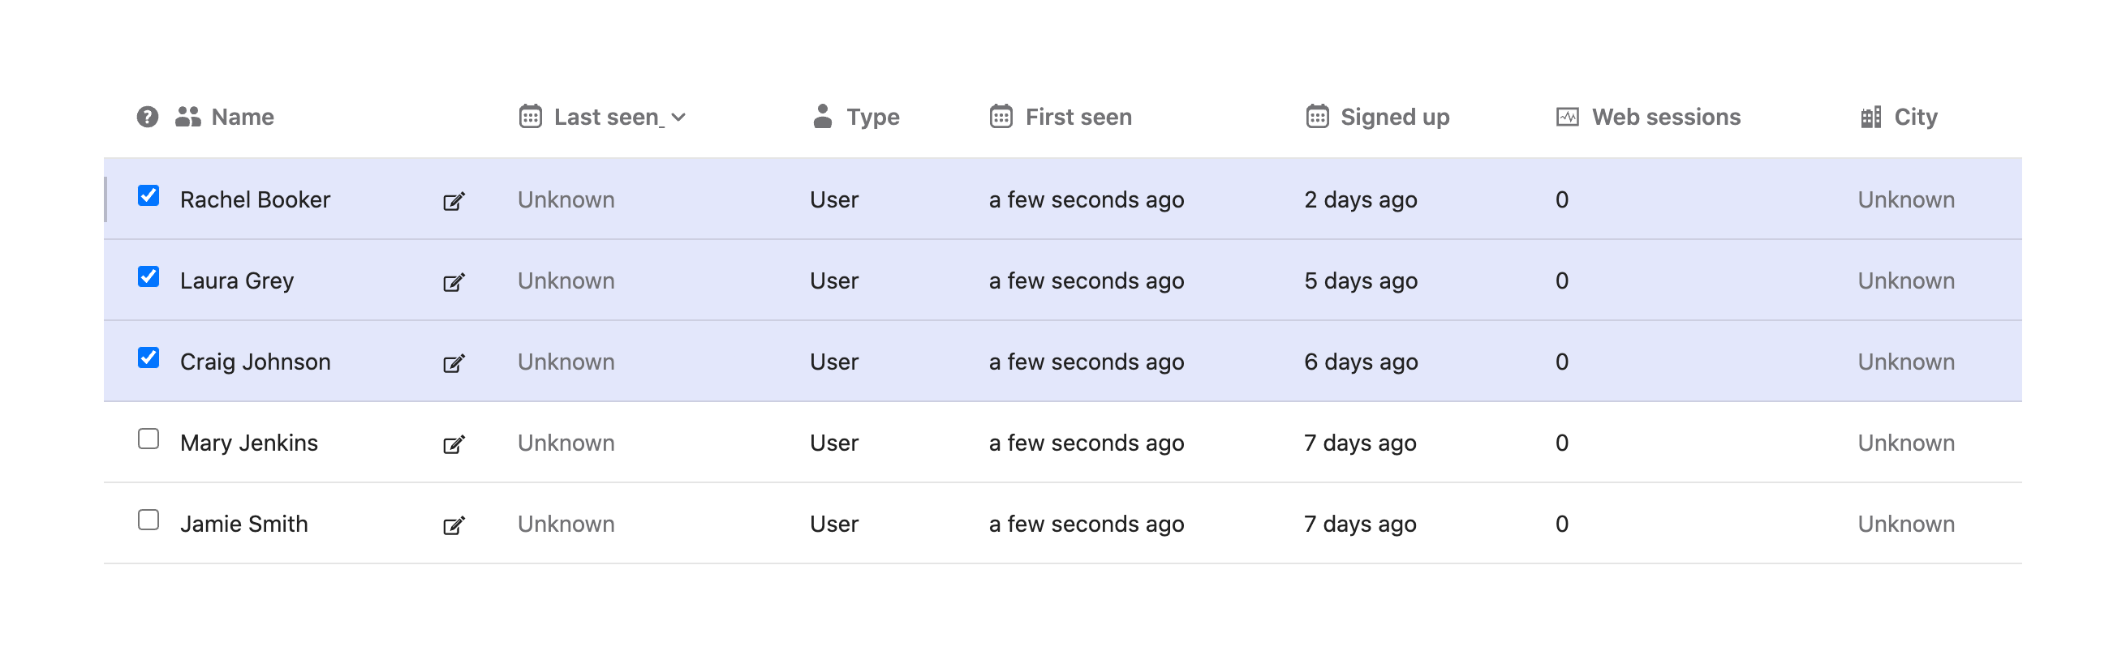This screenshot has height=668, width=2126.
Task: Click edit icon for Rachel Booker
Action: coord(454,201)
